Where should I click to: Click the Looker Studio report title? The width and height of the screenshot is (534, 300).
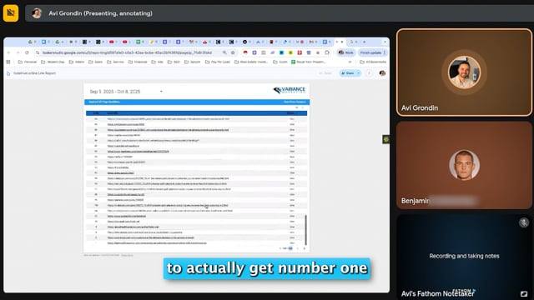click(34, 73)
